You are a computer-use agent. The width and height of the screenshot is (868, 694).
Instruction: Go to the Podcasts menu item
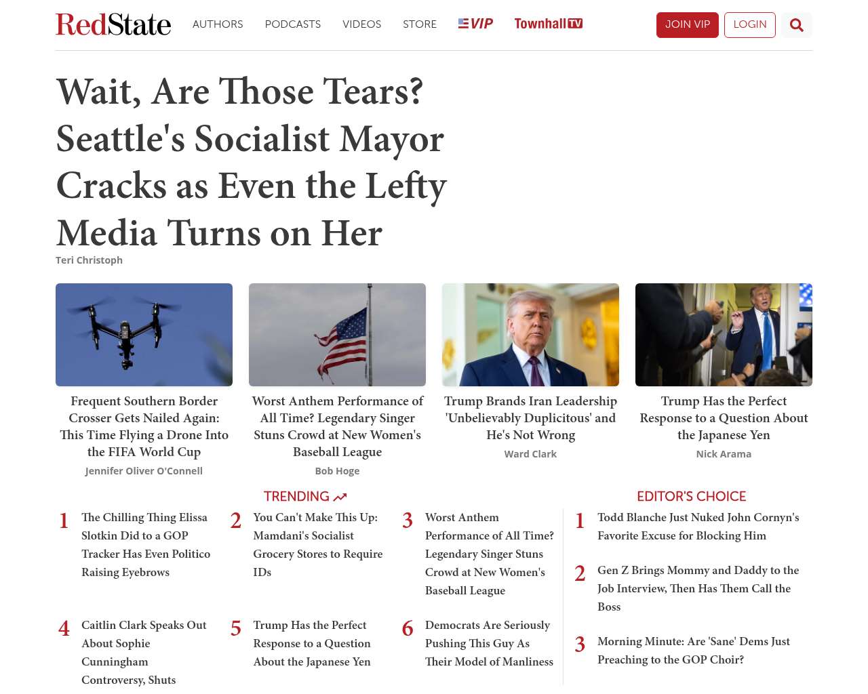[x=293, y=24]
